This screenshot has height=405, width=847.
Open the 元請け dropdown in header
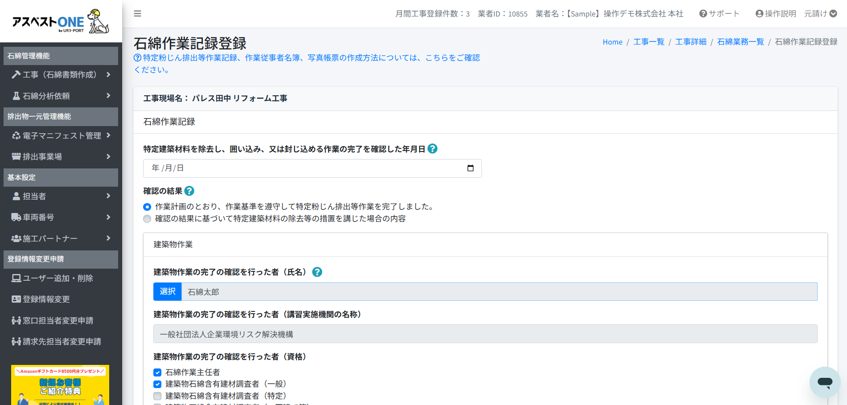(820, 14)
